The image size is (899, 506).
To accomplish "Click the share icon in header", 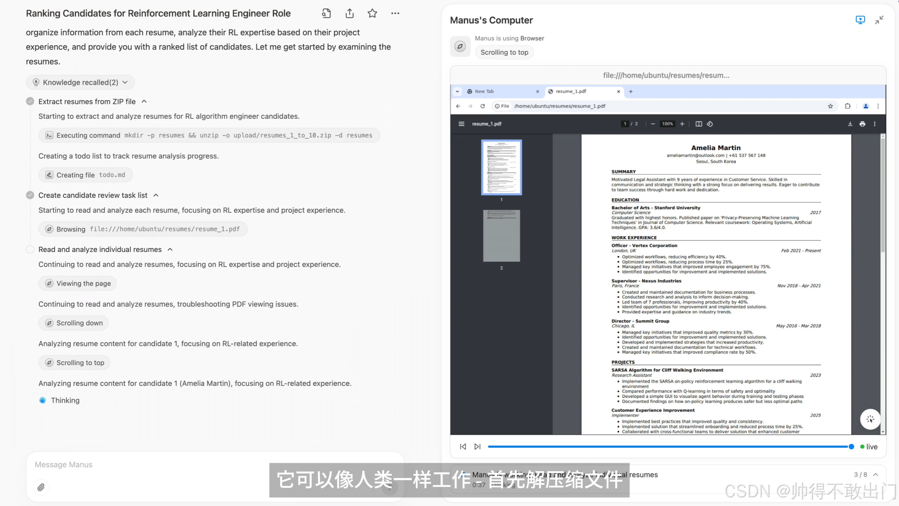I will point(349,13).
